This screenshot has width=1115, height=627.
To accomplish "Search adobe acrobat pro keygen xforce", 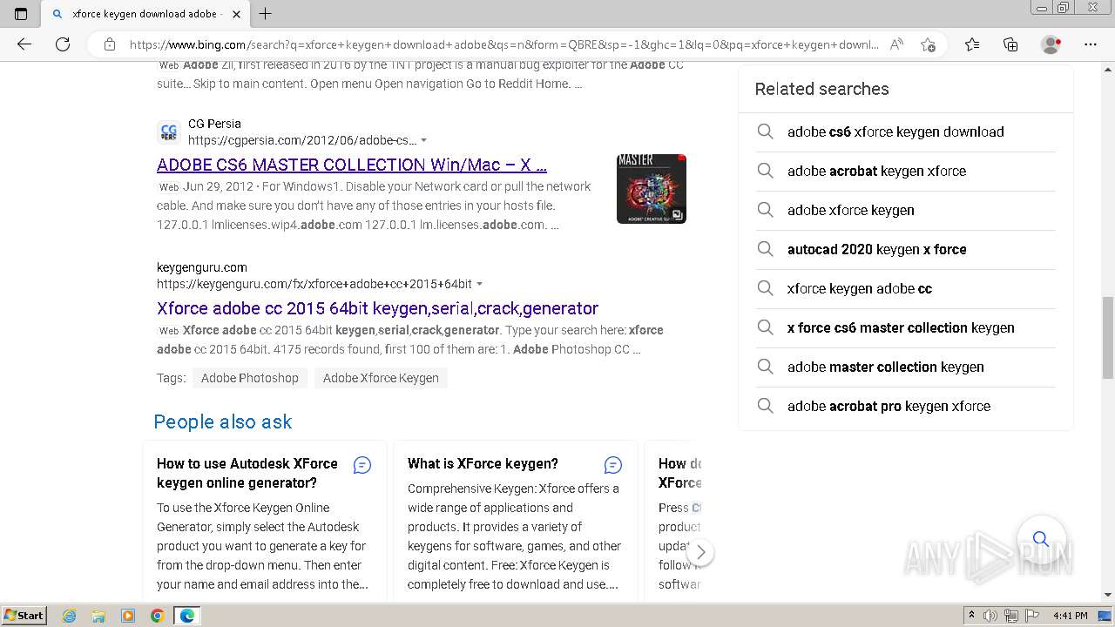I will pyautogui.click(x=889, y=406).
